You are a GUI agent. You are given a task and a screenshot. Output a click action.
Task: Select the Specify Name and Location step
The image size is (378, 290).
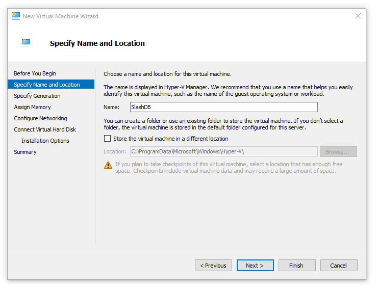click(47, 85)
